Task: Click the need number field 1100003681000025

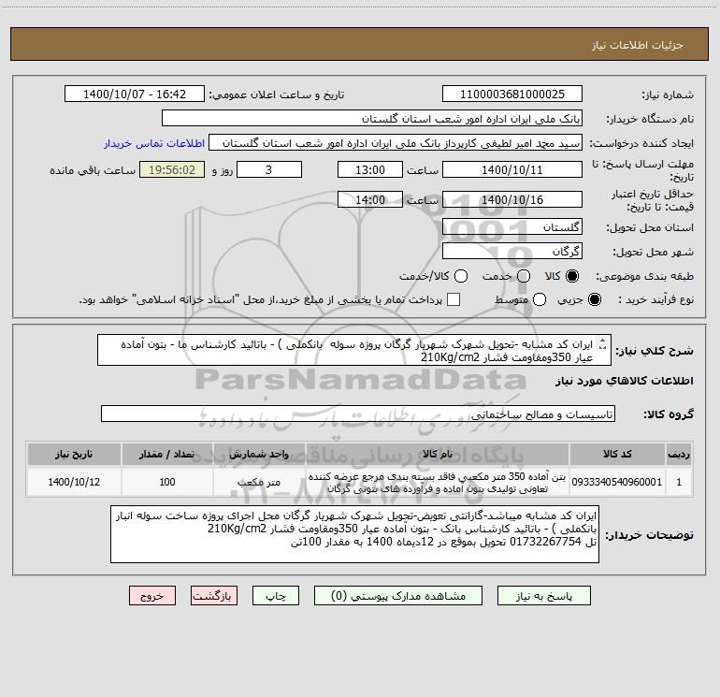Action: pos(512,94)
